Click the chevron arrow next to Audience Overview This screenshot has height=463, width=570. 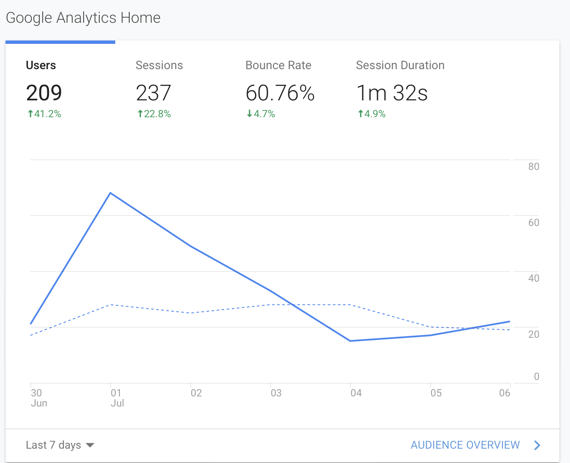point(537,445)
